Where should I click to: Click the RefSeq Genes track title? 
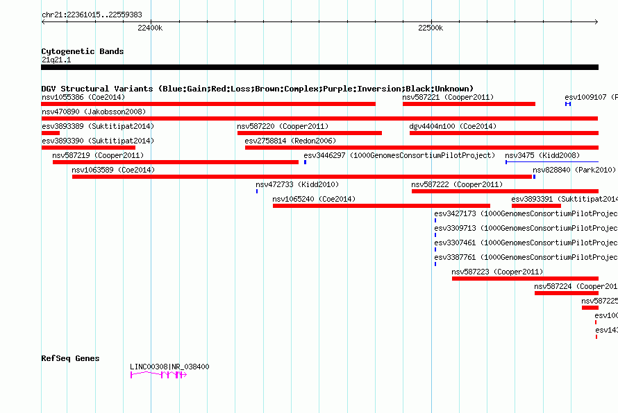point(71,358)
